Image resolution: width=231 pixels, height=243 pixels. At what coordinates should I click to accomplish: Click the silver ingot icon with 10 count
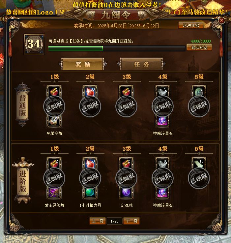(x=162, y=163)
